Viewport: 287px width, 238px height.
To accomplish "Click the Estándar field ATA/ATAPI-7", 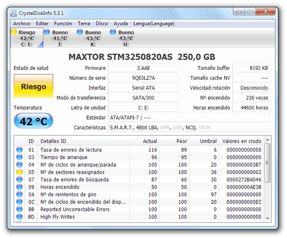I will [189, 117].
